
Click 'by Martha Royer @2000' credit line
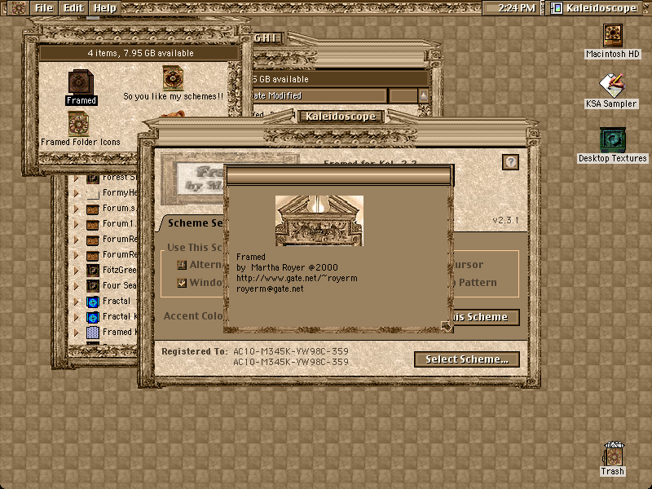pyautogui.click(x=287, y=267)
